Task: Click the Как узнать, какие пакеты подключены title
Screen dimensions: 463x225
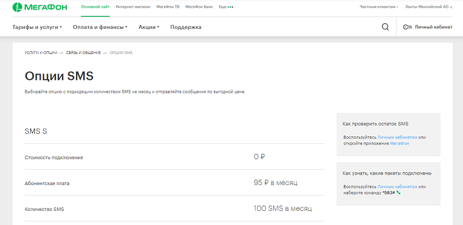Action: (387, 173)
